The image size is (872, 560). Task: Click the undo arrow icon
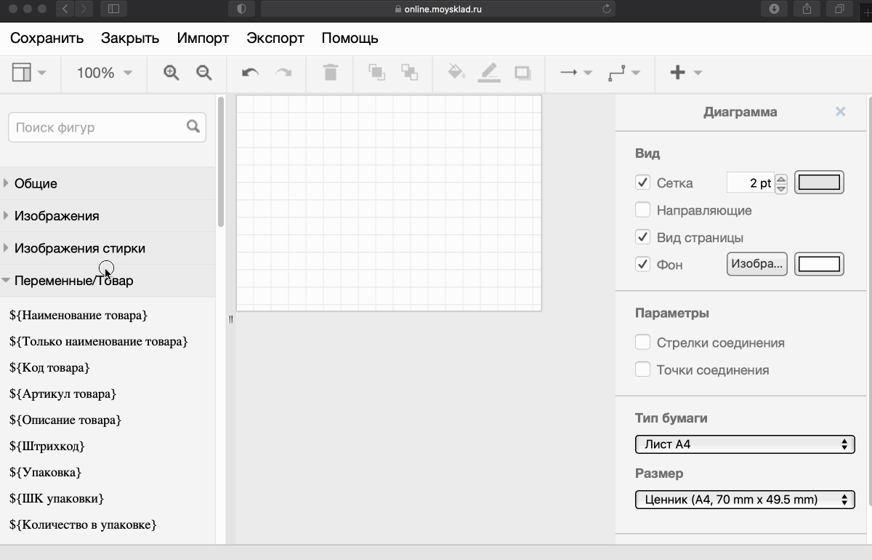coord(250,73)
